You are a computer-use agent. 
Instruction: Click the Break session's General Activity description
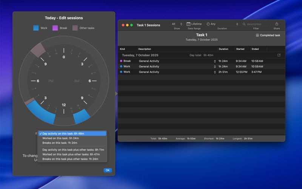point(149,61)
